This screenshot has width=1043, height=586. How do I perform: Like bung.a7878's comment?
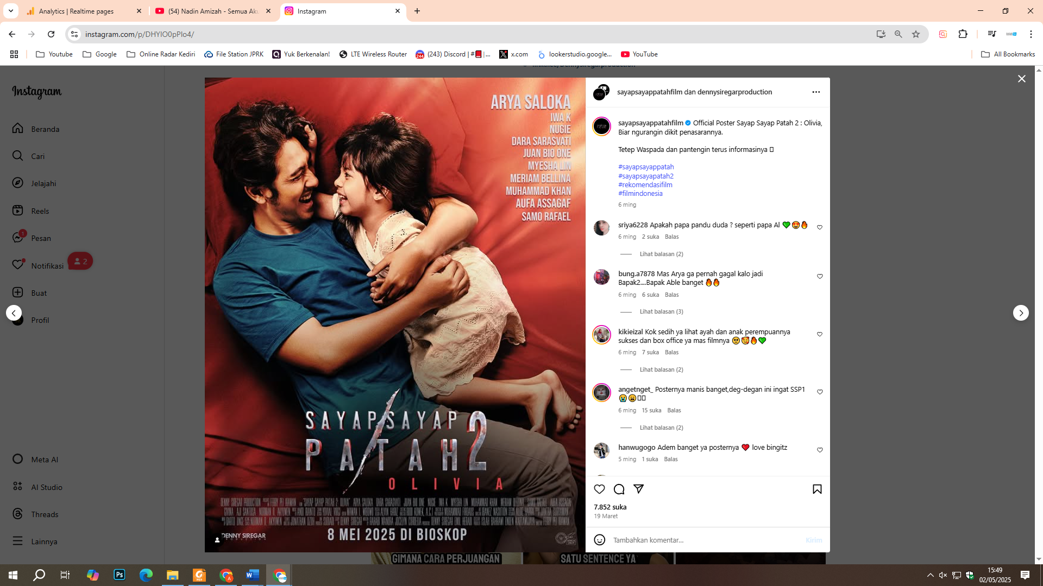coord(820,276)
